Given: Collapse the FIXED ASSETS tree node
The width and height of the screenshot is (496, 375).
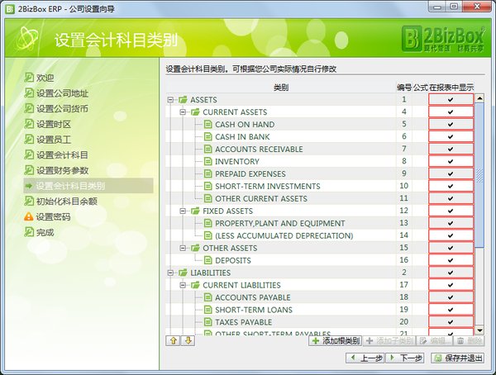Looking at the screenshot, I should pyautogui.click(x=183, y=211).
